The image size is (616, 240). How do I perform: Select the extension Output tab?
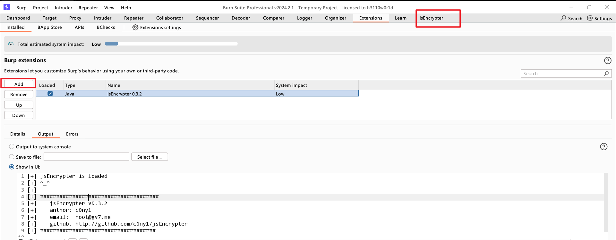coord(46,134)
